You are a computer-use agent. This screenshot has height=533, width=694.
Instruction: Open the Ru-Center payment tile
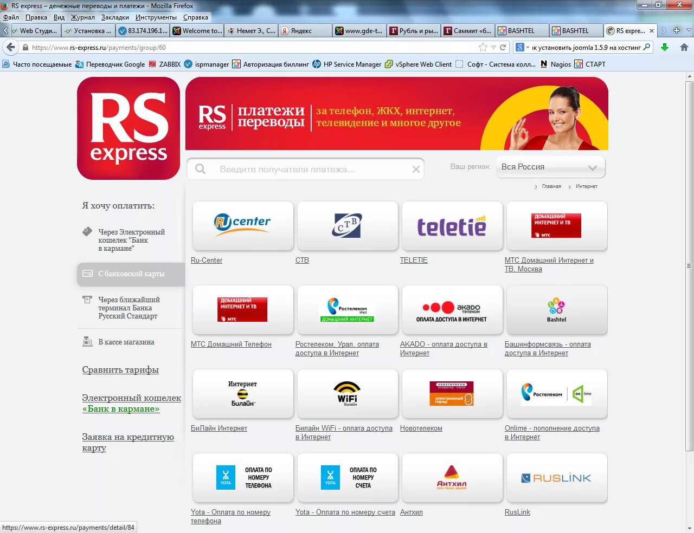(243, 226)
